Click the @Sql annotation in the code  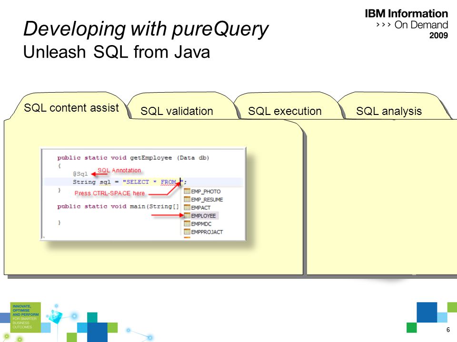pos(80,174)
